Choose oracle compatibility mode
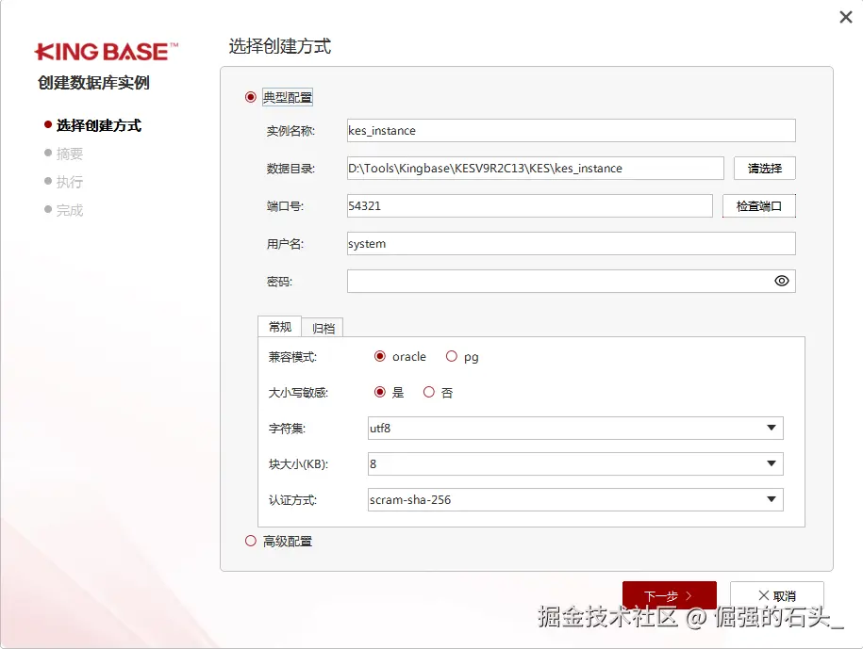 pos(380,356)
